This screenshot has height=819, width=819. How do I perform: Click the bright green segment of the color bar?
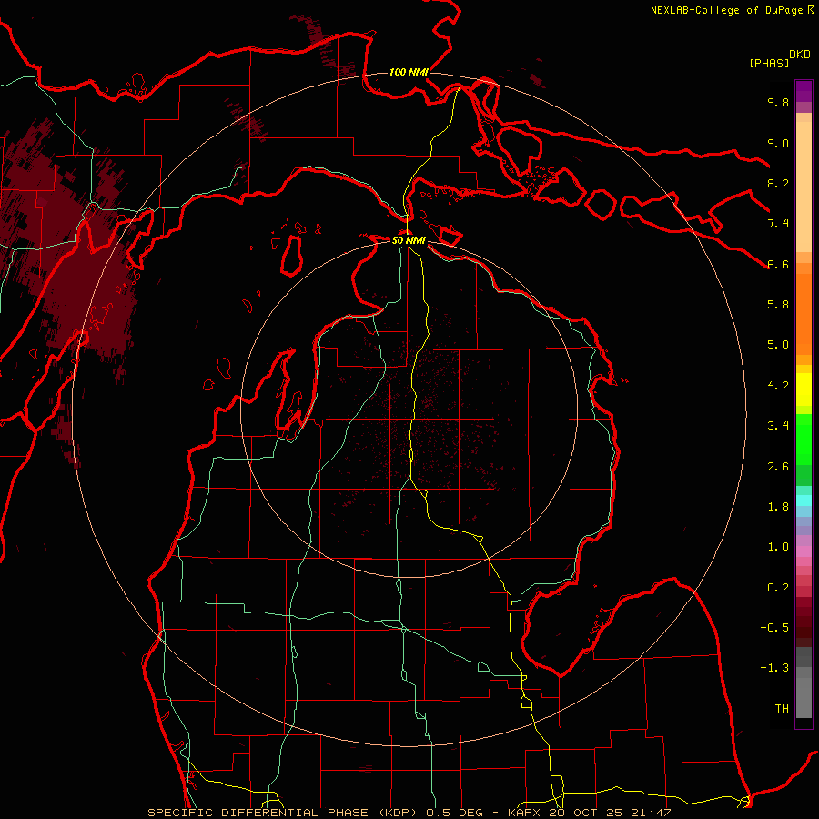tap(804, 440)
